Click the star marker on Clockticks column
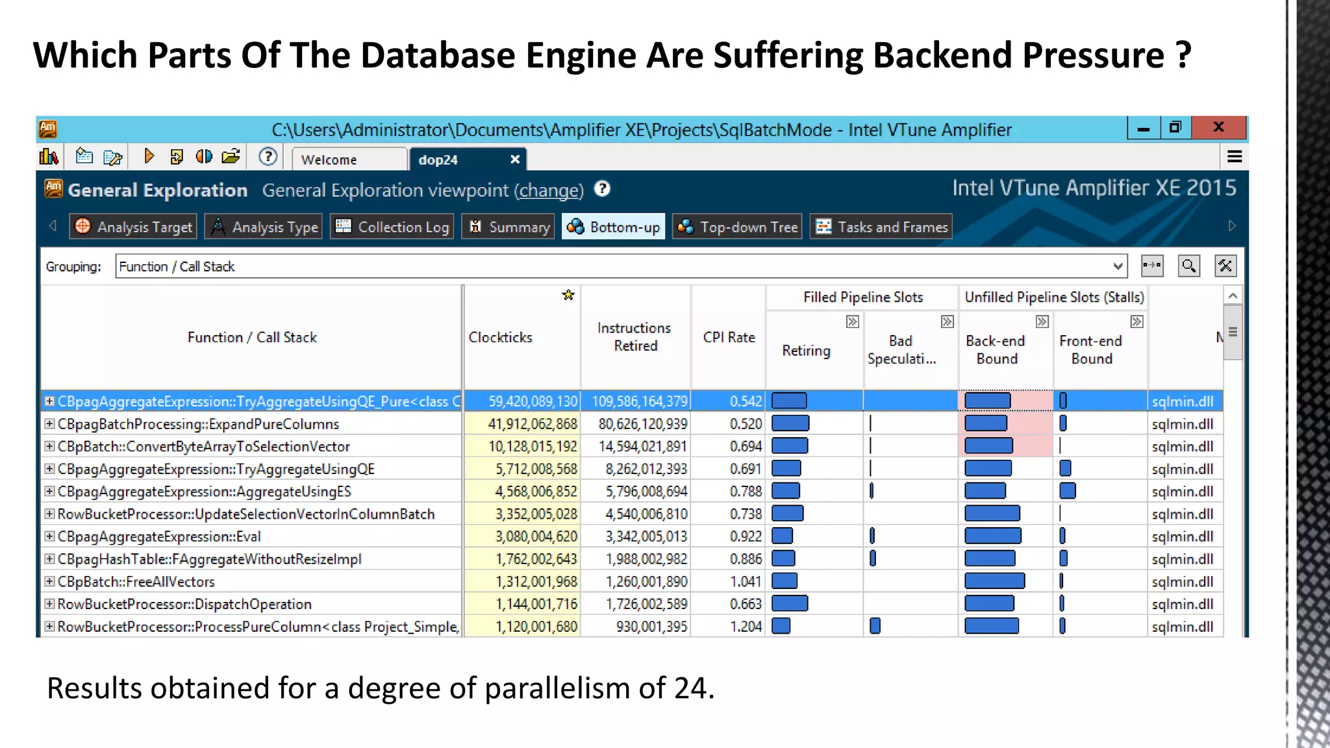 (568, 295)
